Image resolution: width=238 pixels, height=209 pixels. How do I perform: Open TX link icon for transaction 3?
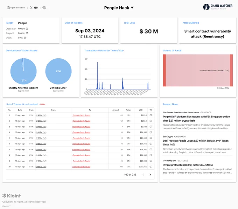(150, 127)
